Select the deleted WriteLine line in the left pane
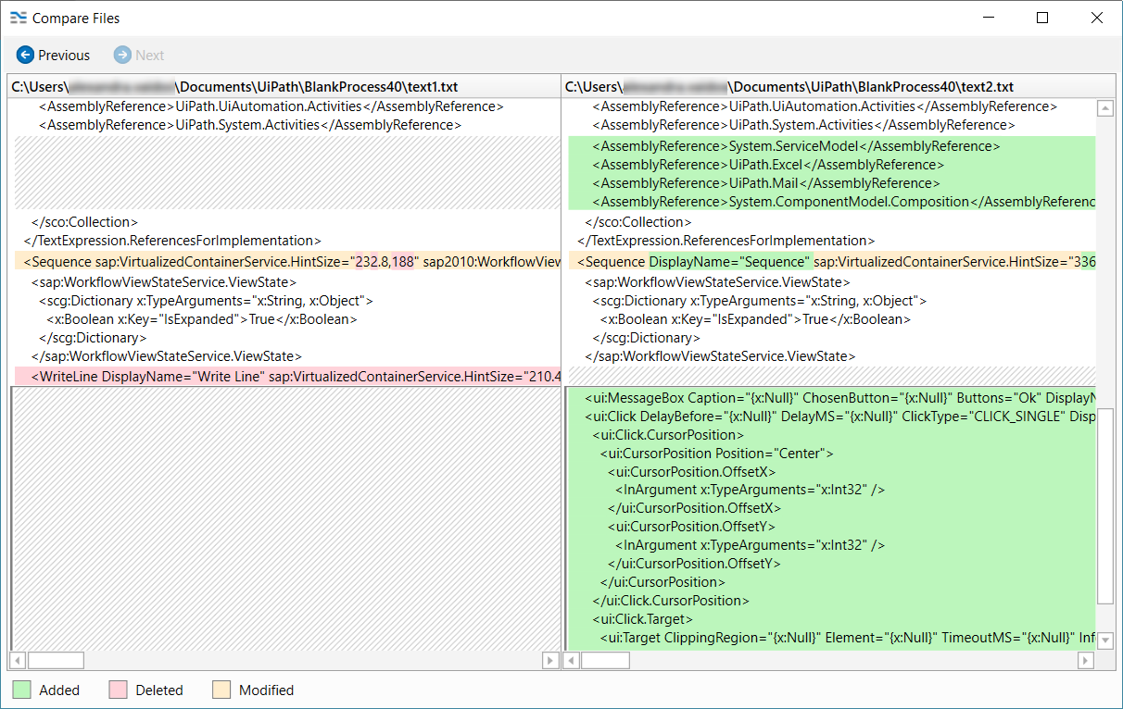 tap(278, 374)
